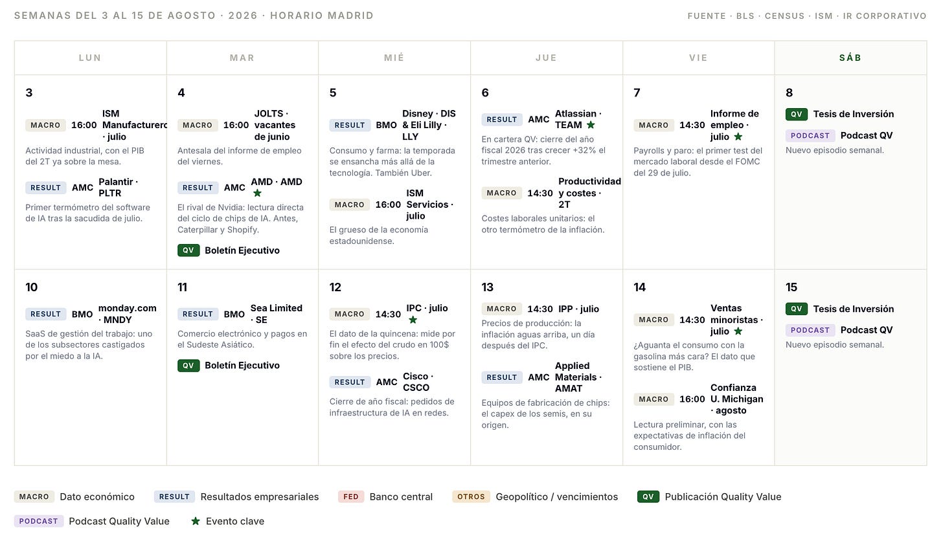Open the Productividad y costes · 2T event
The image size is (943, 543).
(589, 193)
